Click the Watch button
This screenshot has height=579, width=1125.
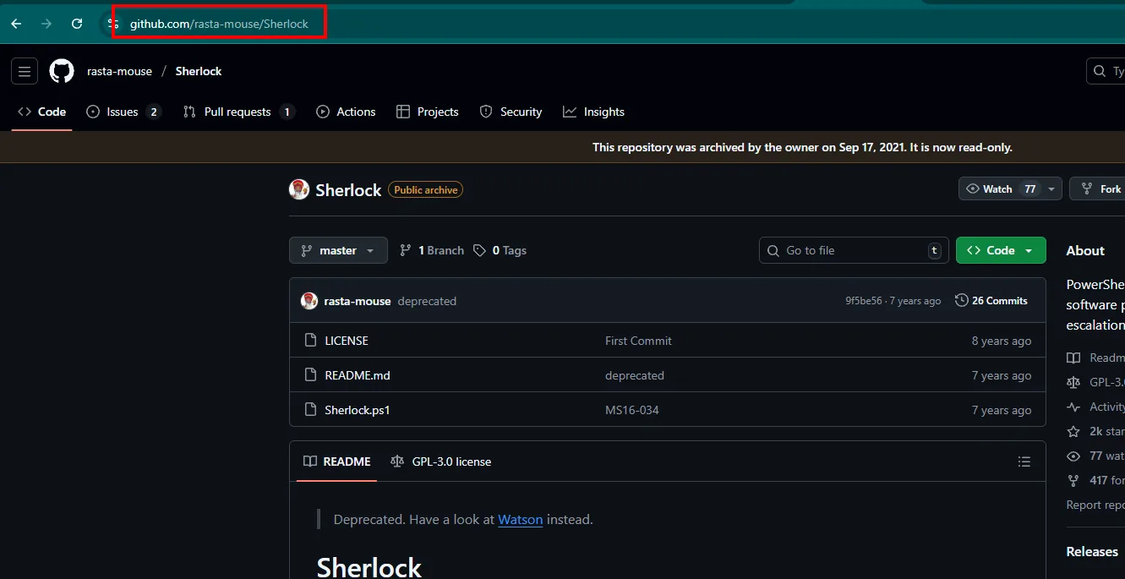(999, 188)
